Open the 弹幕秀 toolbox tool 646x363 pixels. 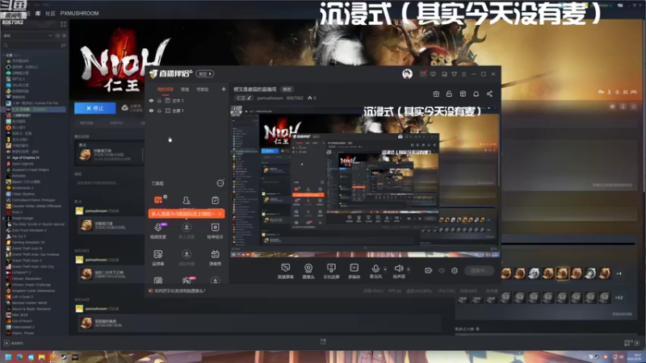[x=215, y=257]
